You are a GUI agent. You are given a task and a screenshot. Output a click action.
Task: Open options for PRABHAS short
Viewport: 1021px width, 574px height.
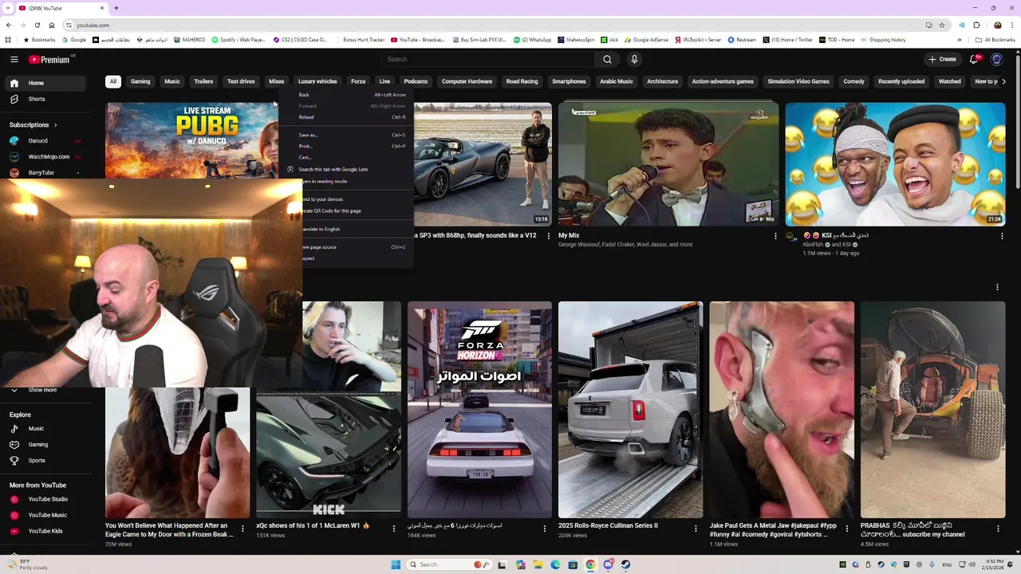pos(998,529)
